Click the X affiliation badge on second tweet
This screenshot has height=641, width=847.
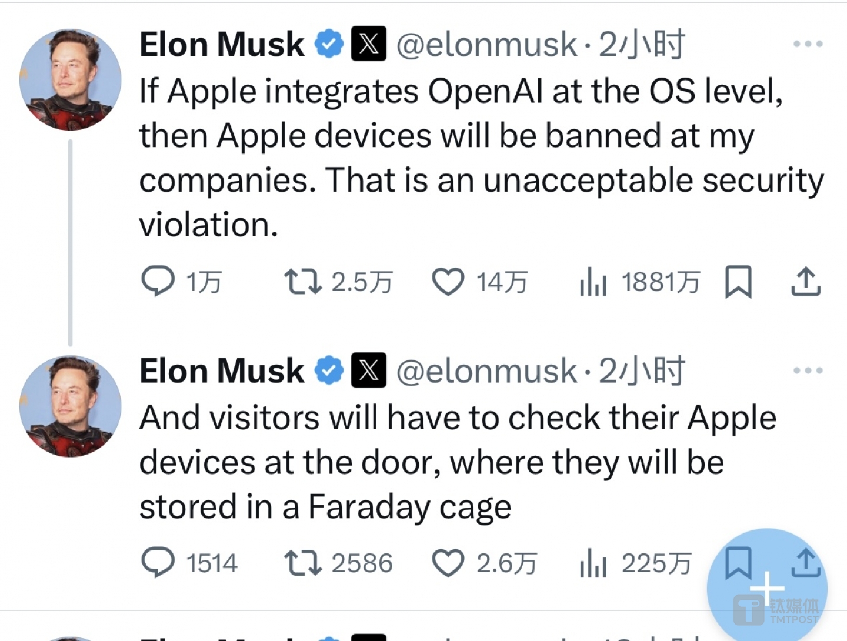tap(369, 370)
